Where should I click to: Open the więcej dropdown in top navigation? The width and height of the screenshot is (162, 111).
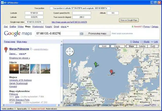tap(65, 26)
